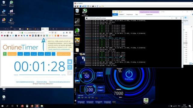Open the Windows Start menu
The image size is (193, 108).
point(2,106)
